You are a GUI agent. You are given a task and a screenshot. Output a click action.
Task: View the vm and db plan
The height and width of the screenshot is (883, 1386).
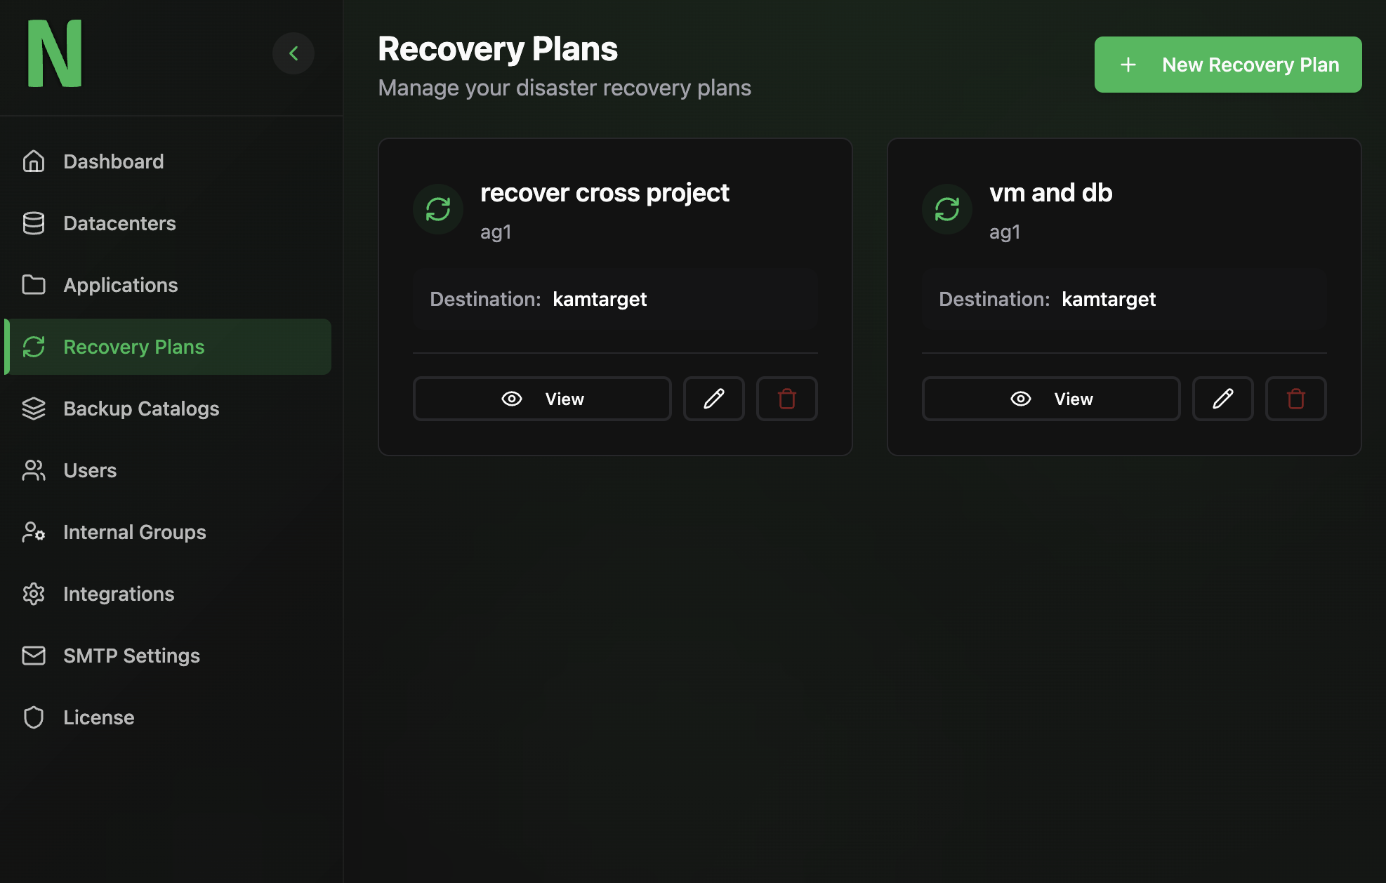[1051, 399]
